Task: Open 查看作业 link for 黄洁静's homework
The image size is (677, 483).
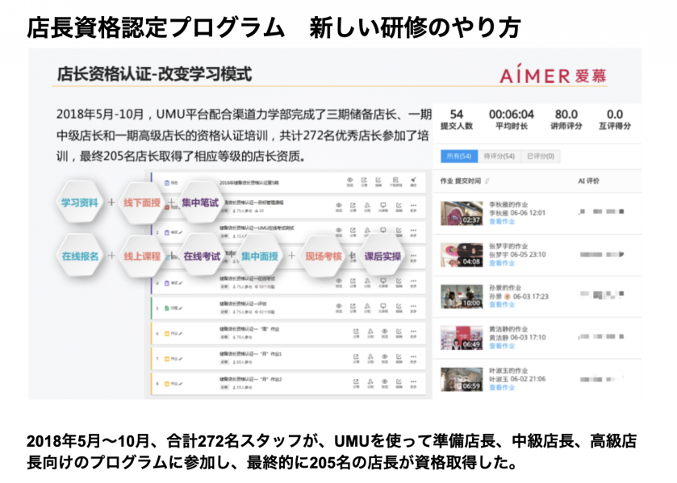Action: [x=502, y=346]
